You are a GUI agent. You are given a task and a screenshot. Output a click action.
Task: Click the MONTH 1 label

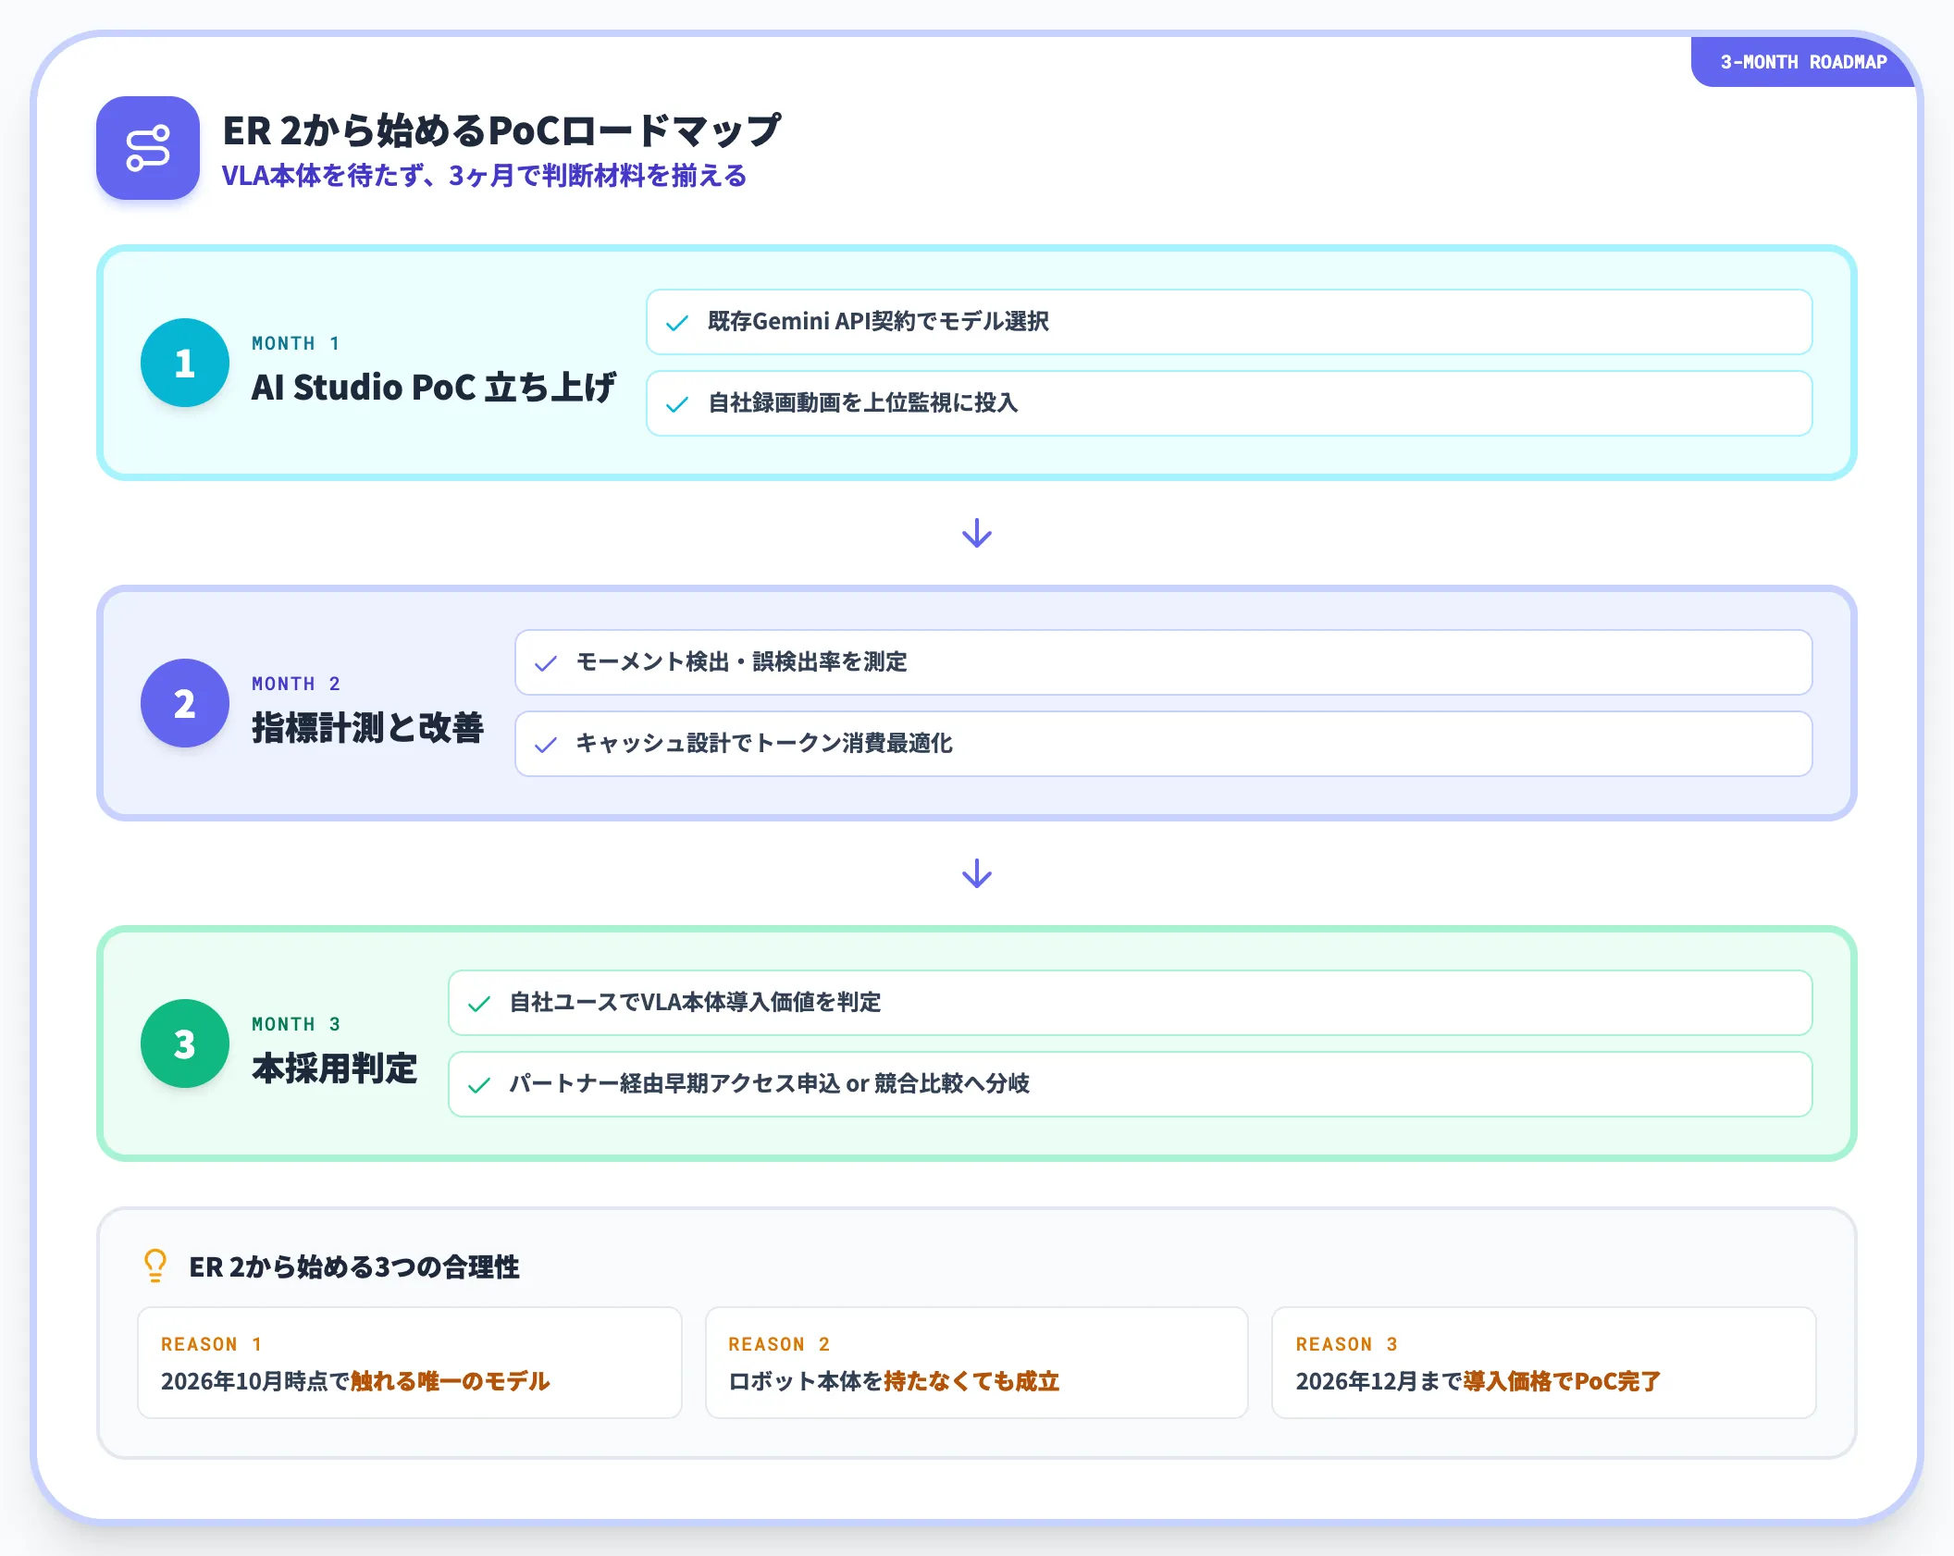(x=296, y=343)
